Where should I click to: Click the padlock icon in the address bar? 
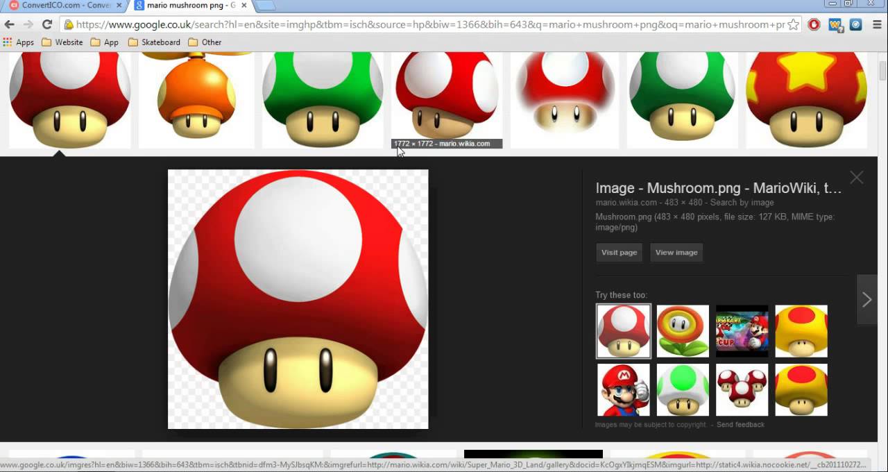click(69, 24)
